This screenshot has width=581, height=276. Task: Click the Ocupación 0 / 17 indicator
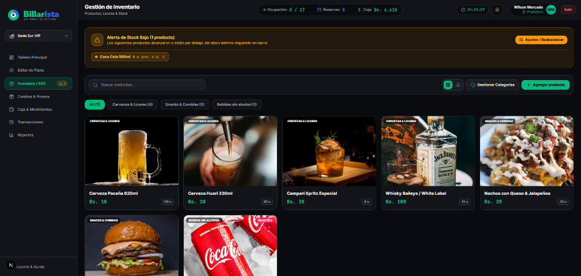tap(284, 10)
